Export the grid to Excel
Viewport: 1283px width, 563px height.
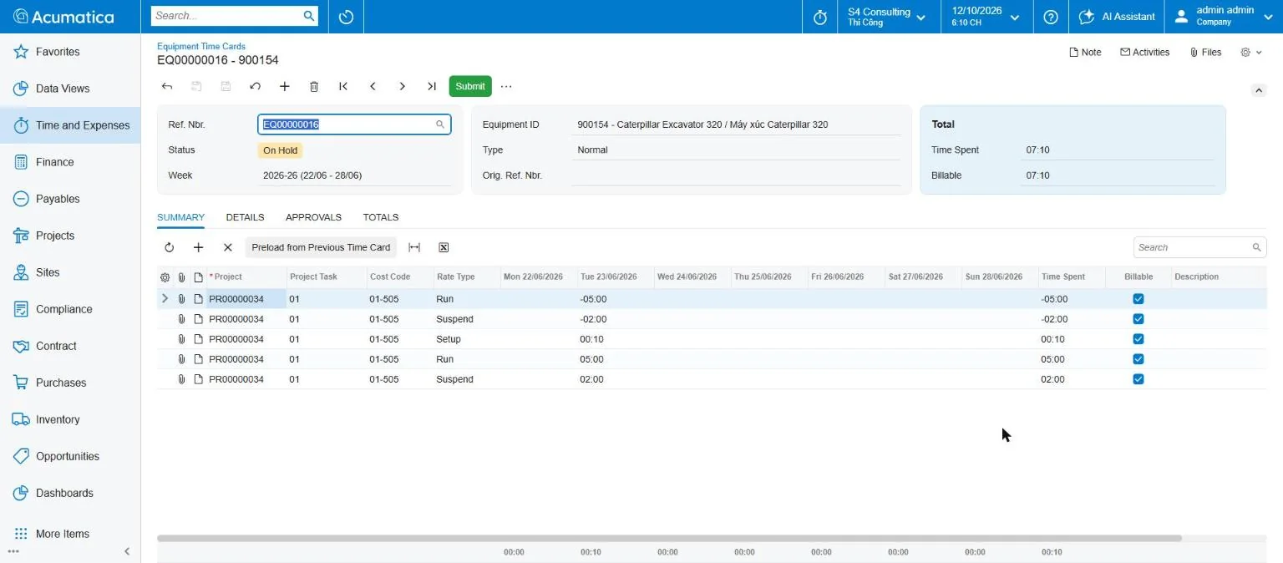coord(444,247)
